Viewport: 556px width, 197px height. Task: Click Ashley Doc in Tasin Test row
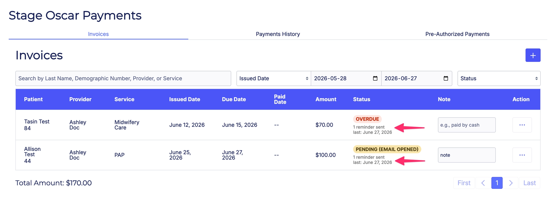78,125
